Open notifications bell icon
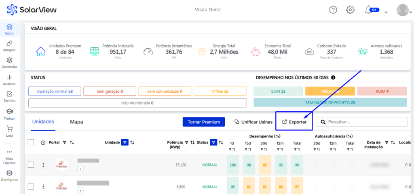The width and height of the screenshot is (414, 194). 369,10
